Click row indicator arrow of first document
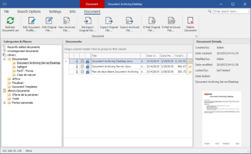 [x=66, y=61]
